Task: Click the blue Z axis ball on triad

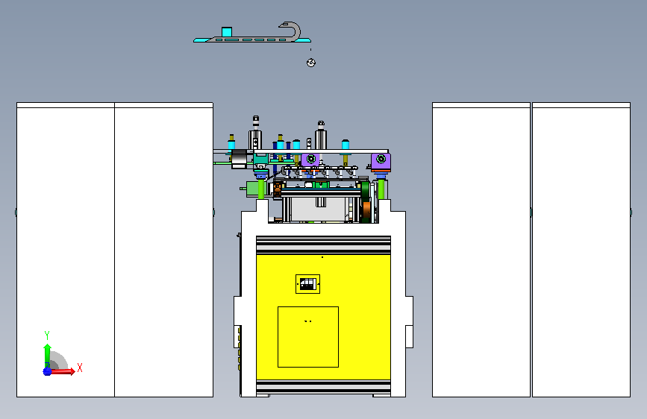Action: pyautogui.click(x=47, y=371)
